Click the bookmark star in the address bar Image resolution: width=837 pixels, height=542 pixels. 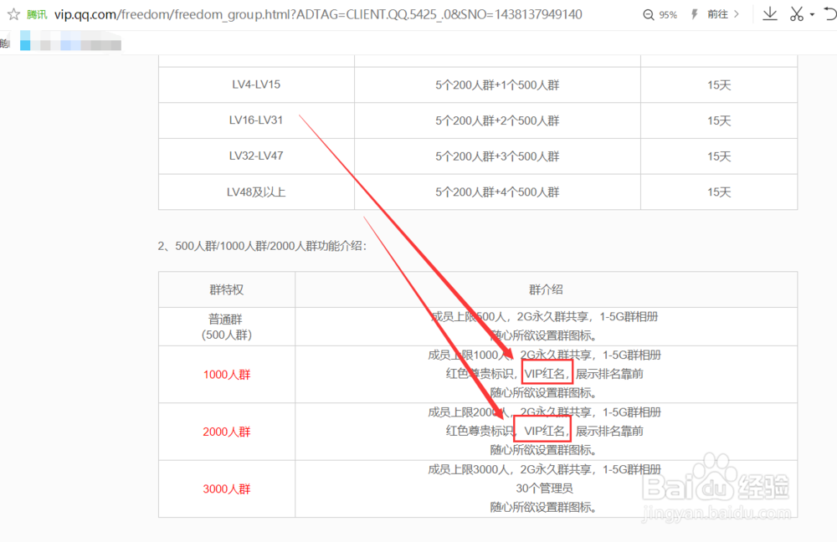[x=14, y=14]
